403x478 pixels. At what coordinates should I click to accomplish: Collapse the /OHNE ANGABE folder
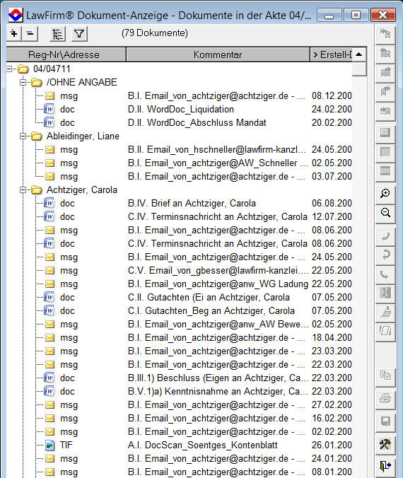23,82
